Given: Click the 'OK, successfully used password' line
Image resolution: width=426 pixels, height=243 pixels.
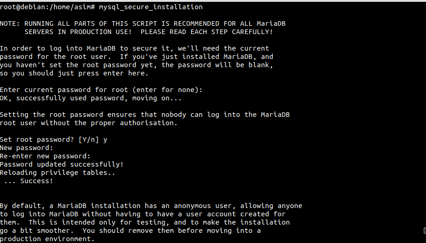Looking at the screenshot, I should tap(91, 98).
